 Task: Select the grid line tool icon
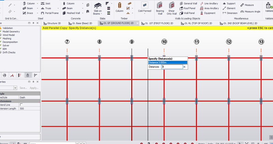(10, 5)
